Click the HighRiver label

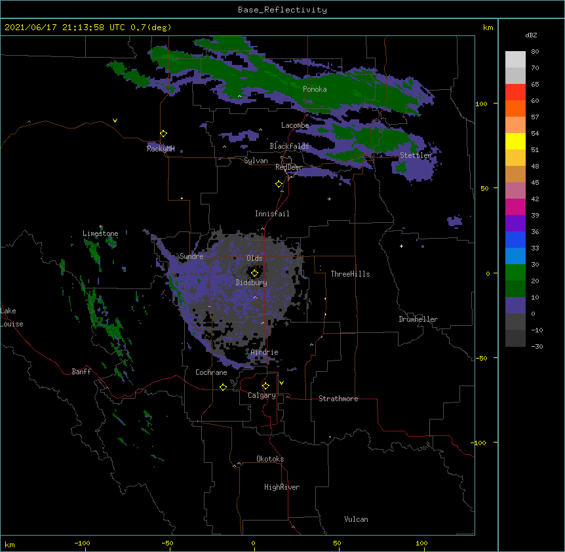pos(282,487)
